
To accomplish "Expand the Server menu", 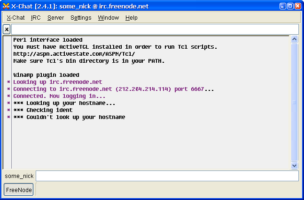I will point(55,18).
